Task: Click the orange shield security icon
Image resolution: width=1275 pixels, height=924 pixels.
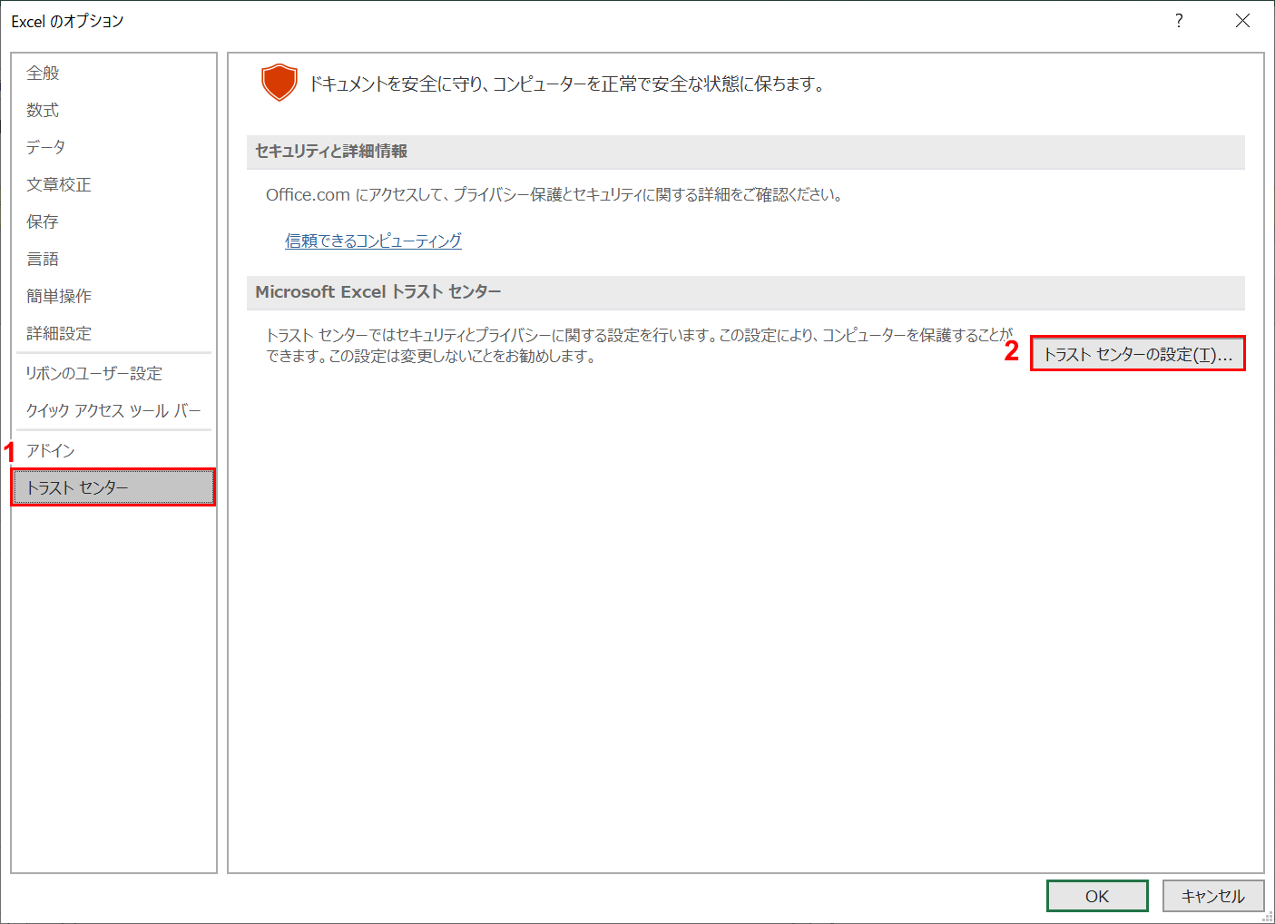Action: pyautogui.click(x=280, y=83)
